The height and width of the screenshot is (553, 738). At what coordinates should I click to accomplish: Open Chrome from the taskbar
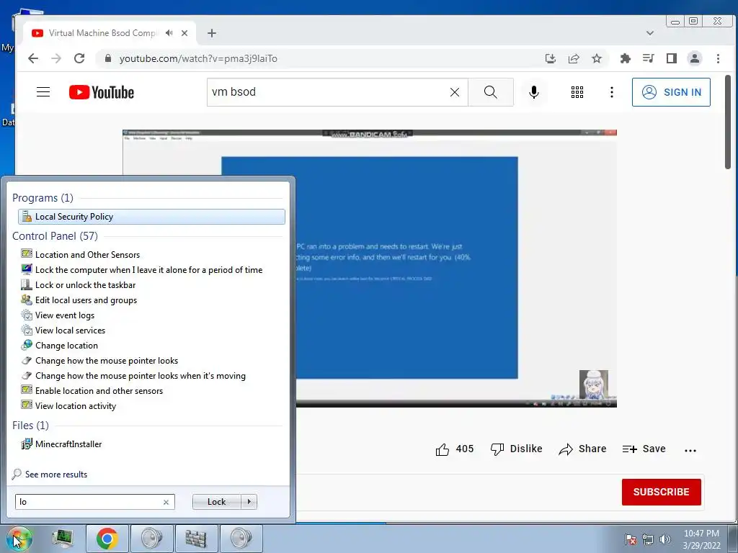(107, 539)
